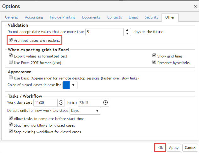Open the Finish time clock picker

pos(105,103)
